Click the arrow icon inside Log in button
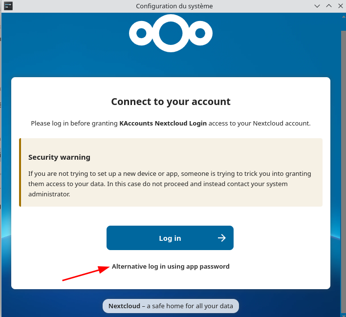The height and width of the screenshot is (317, 346). click(222, 238)
